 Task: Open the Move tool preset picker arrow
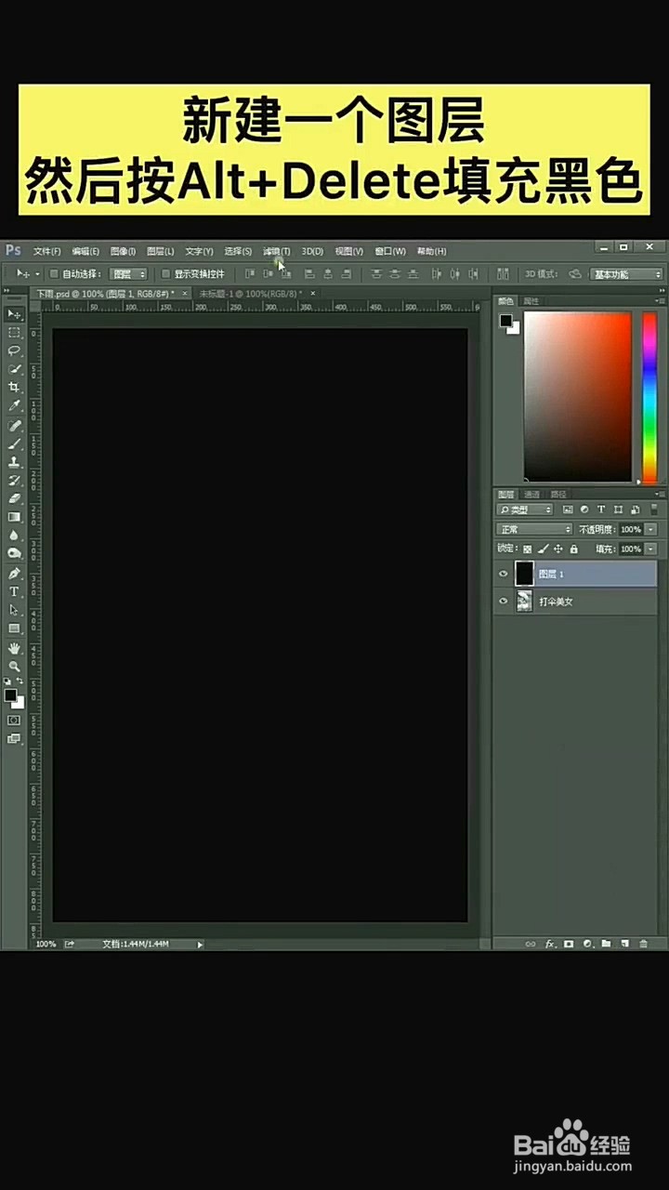37,274
